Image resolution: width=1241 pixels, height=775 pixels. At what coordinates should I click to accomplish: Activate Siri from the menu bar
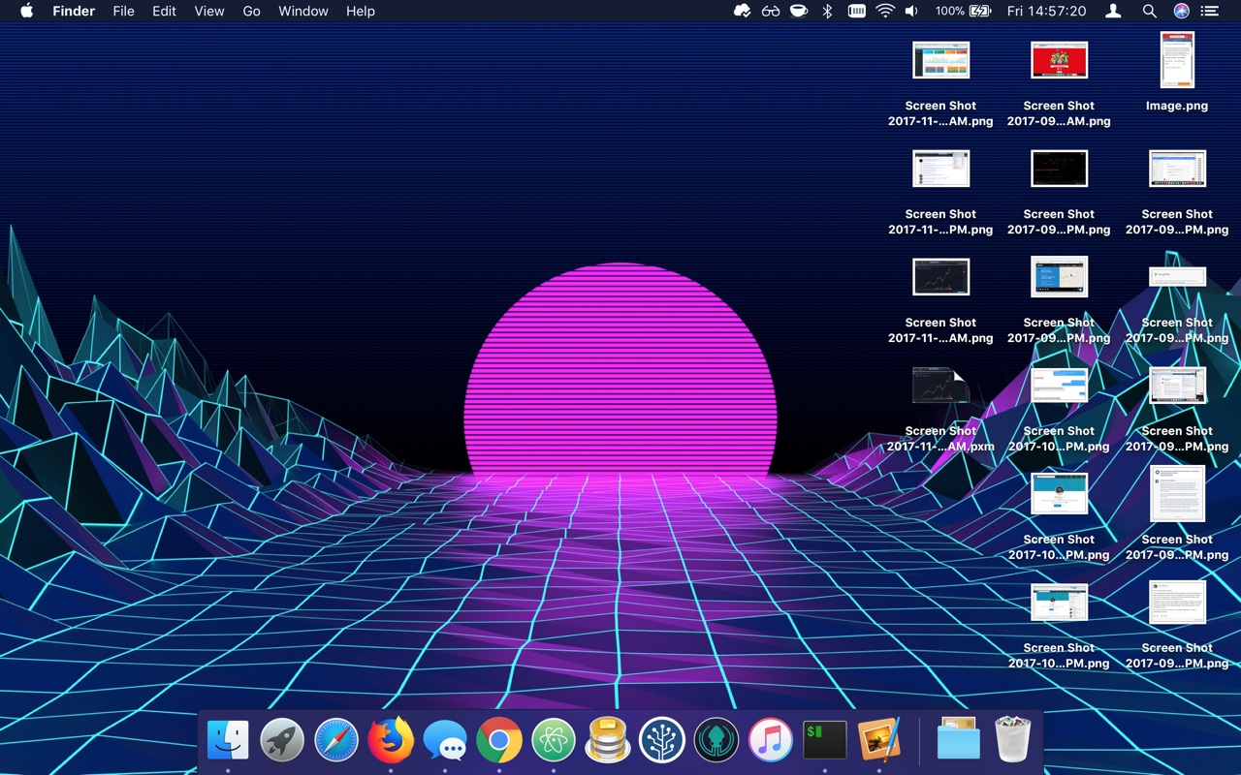tap(1181, 12)
